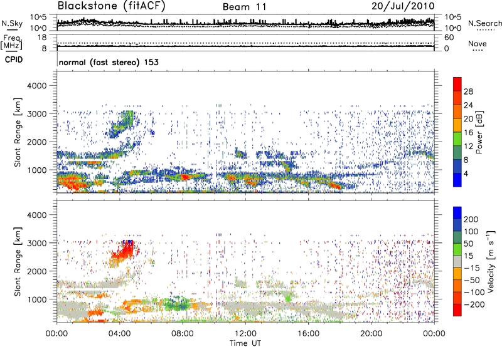Click the Velocity [m s⁻¹] colorbar label
This screenshot has width=502, height=347.
pyautogui.click(x=491, y=261)
